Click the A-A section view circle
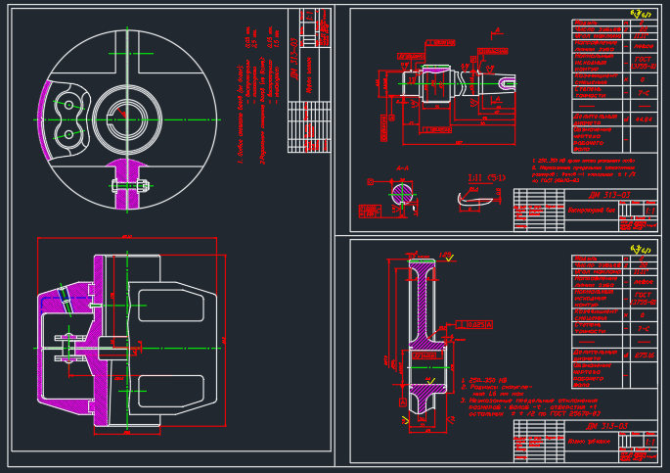 tap(402, 195)
